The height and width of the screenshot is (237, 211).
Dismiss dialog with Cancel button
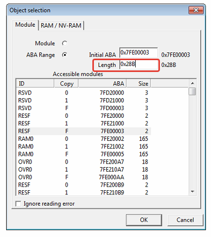point(185,220)
